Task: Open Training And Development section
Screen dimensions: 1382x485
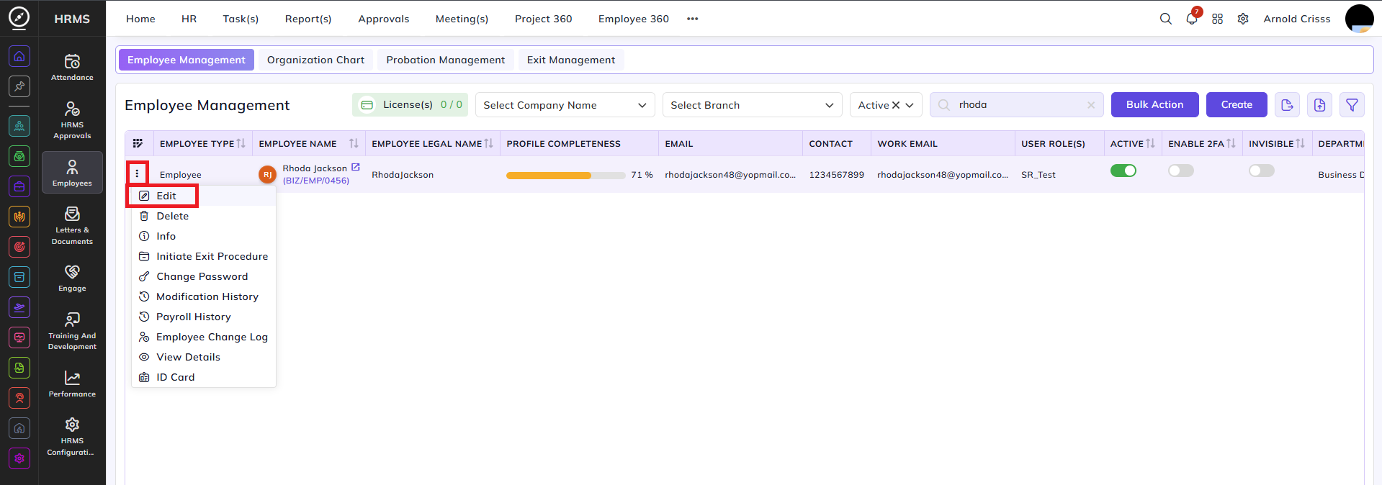Action: click(x=72, y=331)
